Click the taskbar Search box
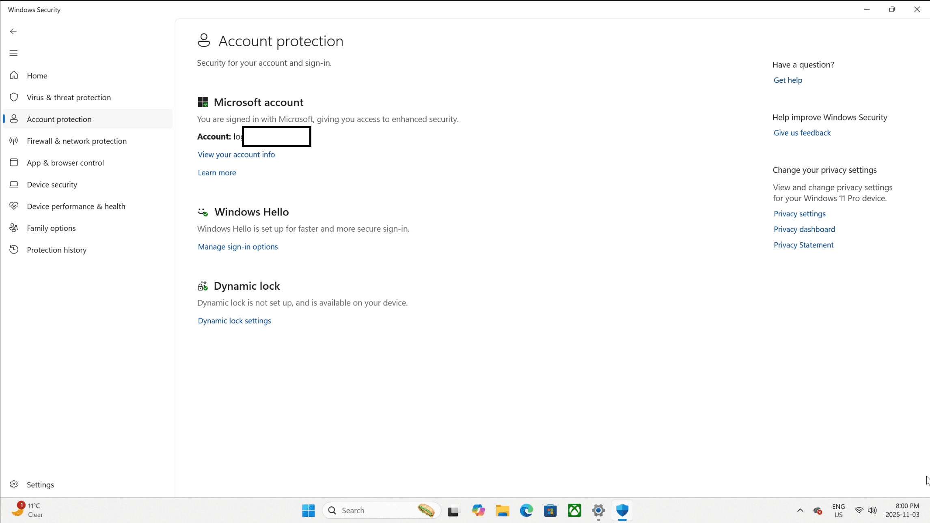 (373, 510)
